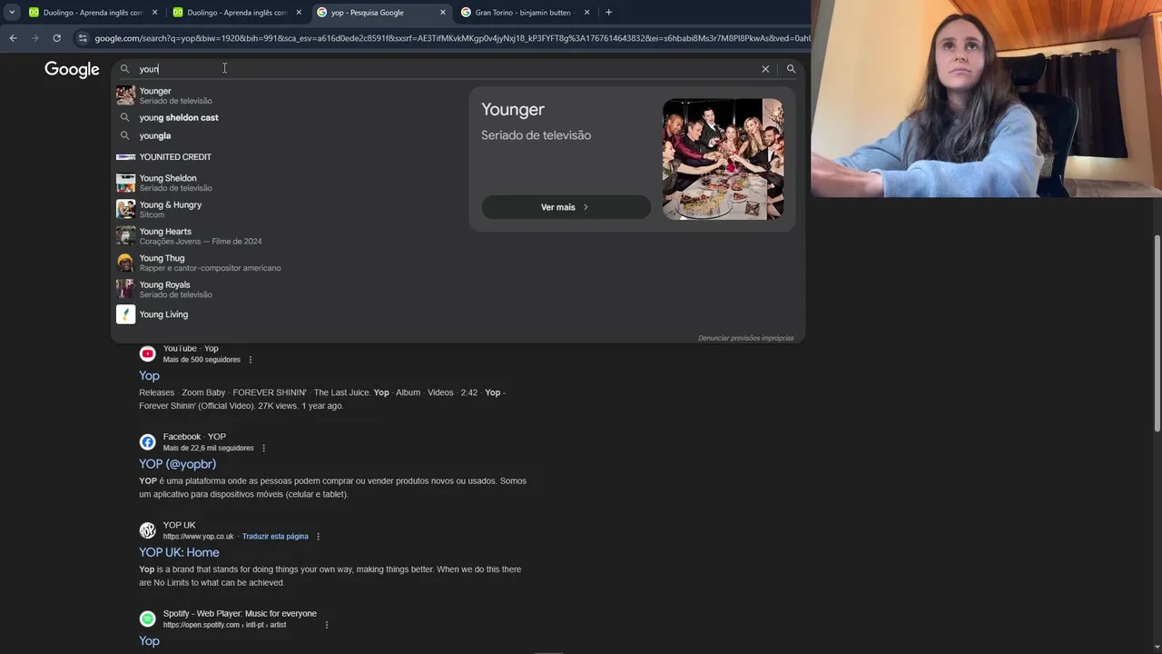Click the Spotify result icon

(147, 619)
